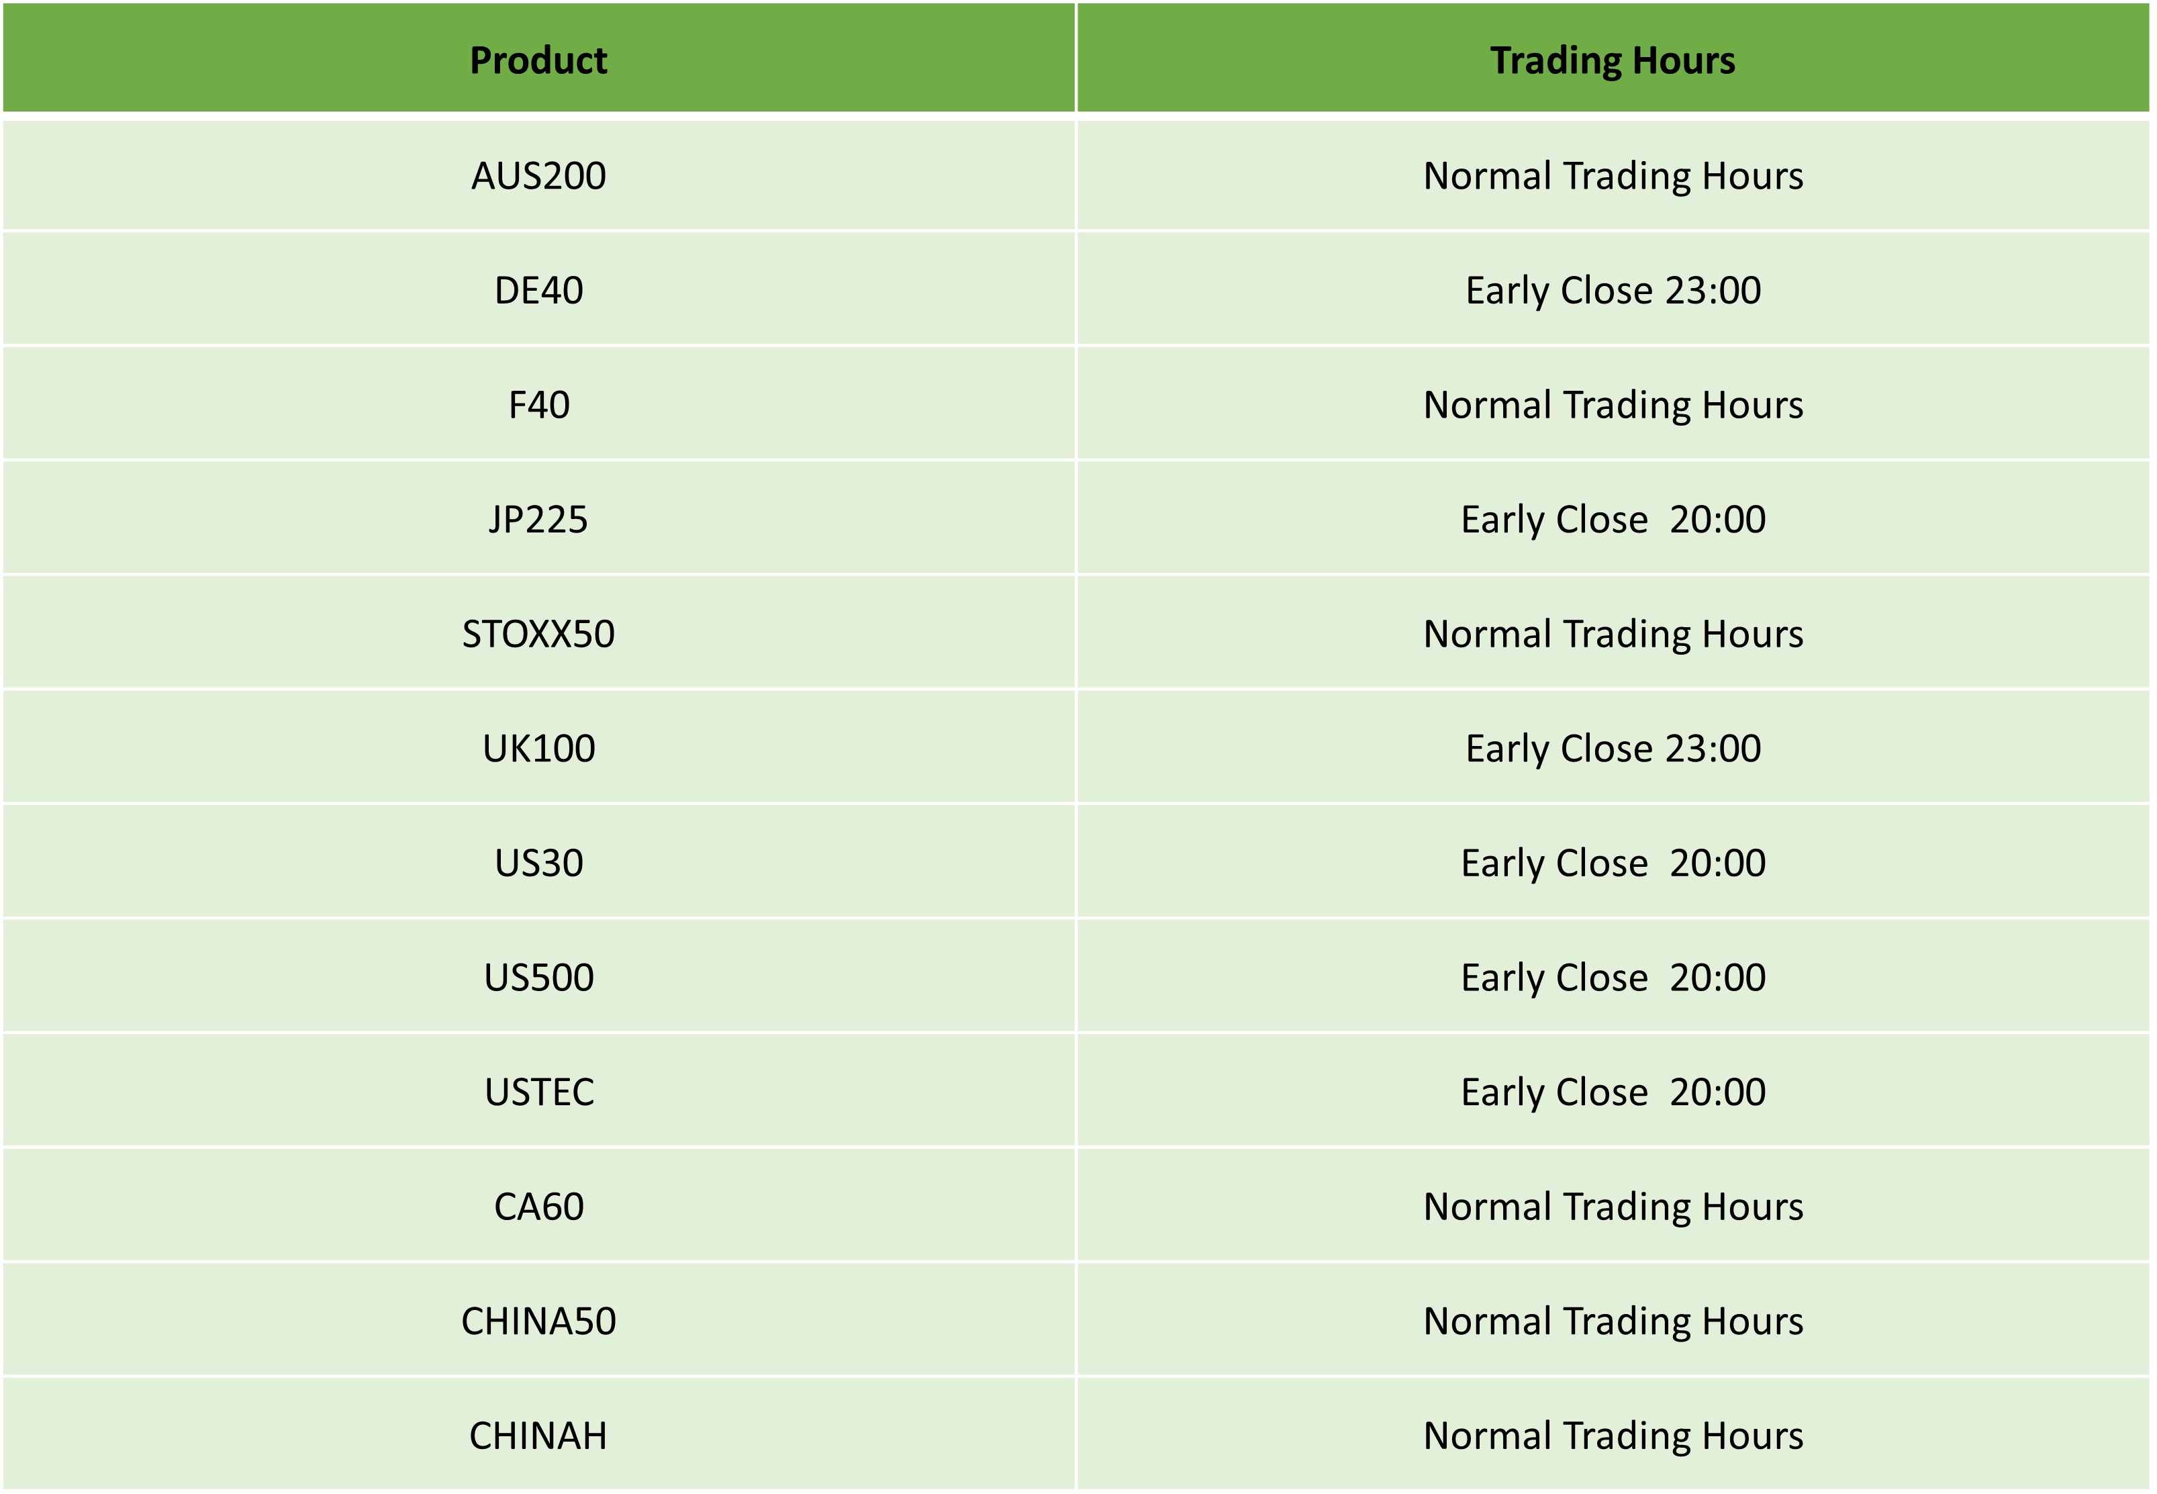Select the CA60 product cell
The height and width of the screenshot is (1494, 2157).
538,1207
